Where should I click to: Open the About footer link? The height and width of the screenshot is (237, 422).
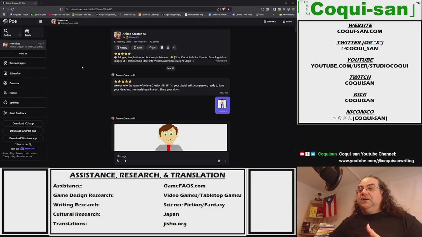point(5,153)
